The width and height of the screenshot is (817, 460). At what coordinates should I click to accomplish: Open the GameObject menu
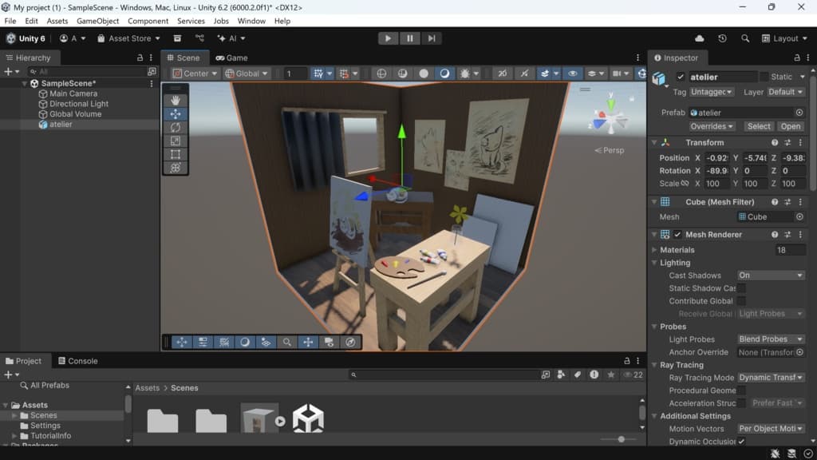tap(99, 21)
